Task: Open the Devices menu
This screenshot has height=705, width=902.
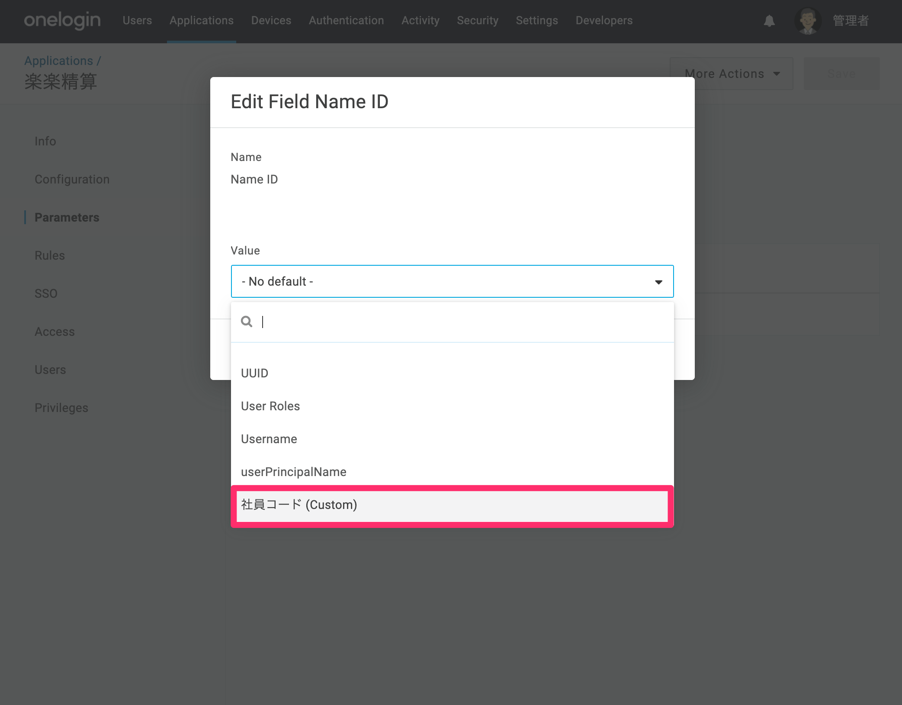Action: pyautogui.click(x=271, y=20)
